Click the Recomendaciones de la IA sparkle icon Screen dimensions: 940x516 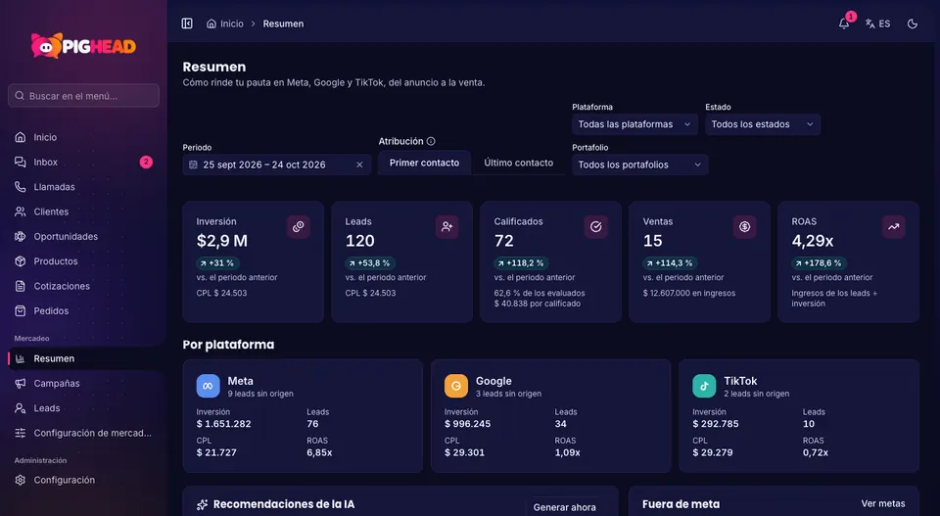tap(202, 504)
